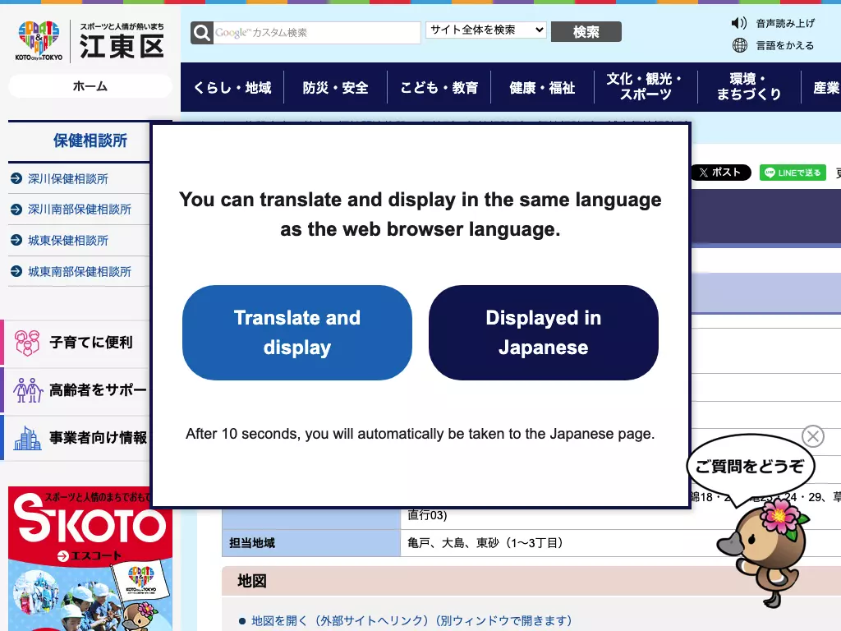The image size is (841, 631).
Task: Click the Displayed in Japanese button
Action: click(x=544, y=333)
